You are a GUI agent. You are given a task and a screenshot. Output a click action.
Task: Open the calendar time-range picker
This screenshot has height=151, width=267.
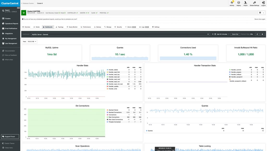[215, 34]
